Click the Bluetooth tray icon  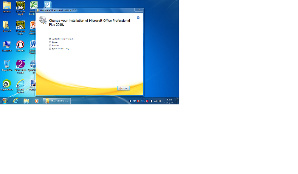[130, 101]
